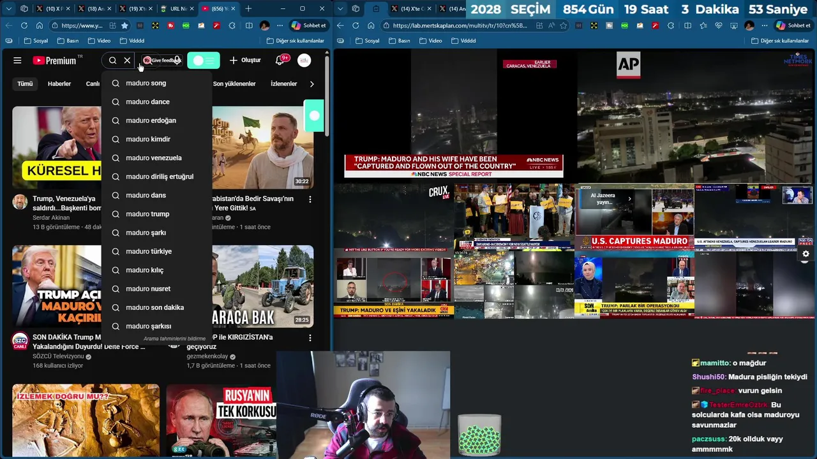Image resolution: width=817 pixels, height=459 pixels.
Task: Click Sohbet et Copilot in right browser
Action: coord(793,25)
